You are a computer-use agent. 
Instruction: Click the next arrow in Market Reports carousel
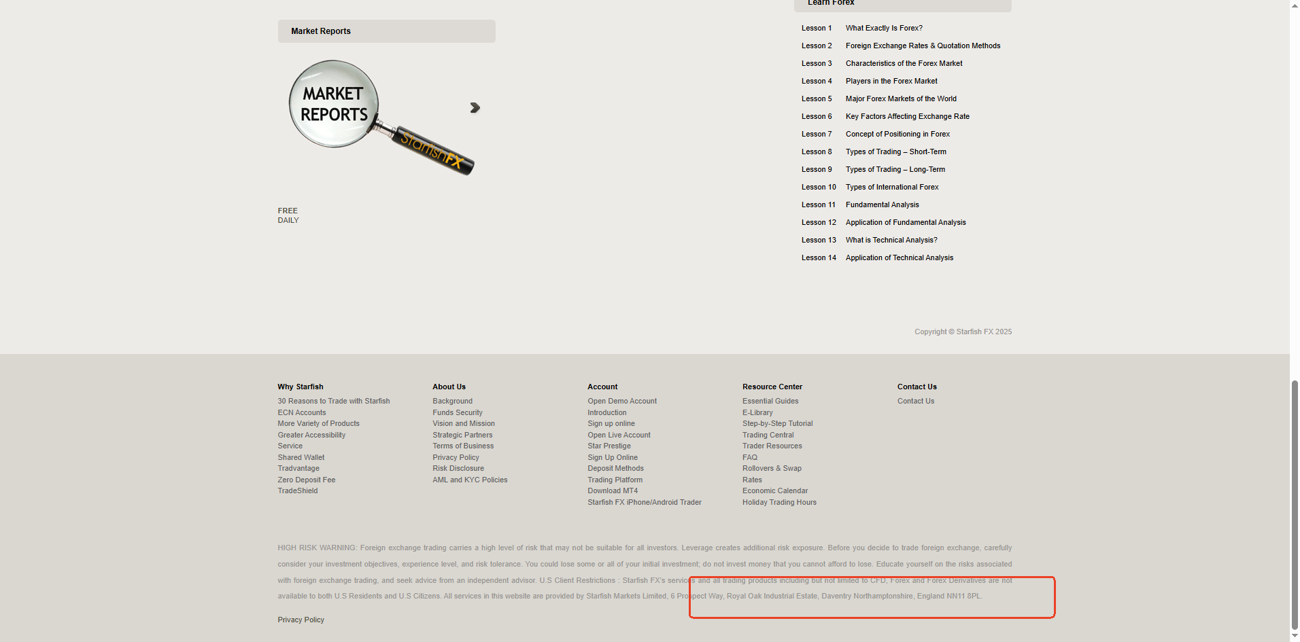[475, 108]
